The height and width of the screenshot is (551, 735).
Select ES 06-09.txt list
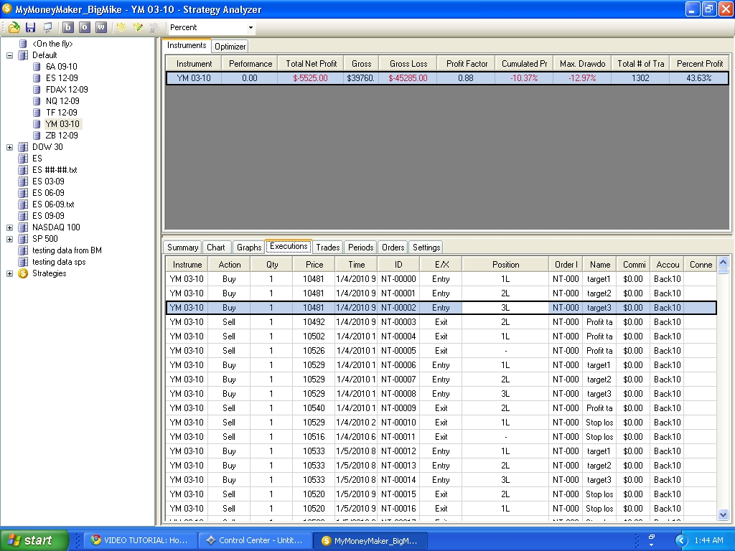point(53,204)
